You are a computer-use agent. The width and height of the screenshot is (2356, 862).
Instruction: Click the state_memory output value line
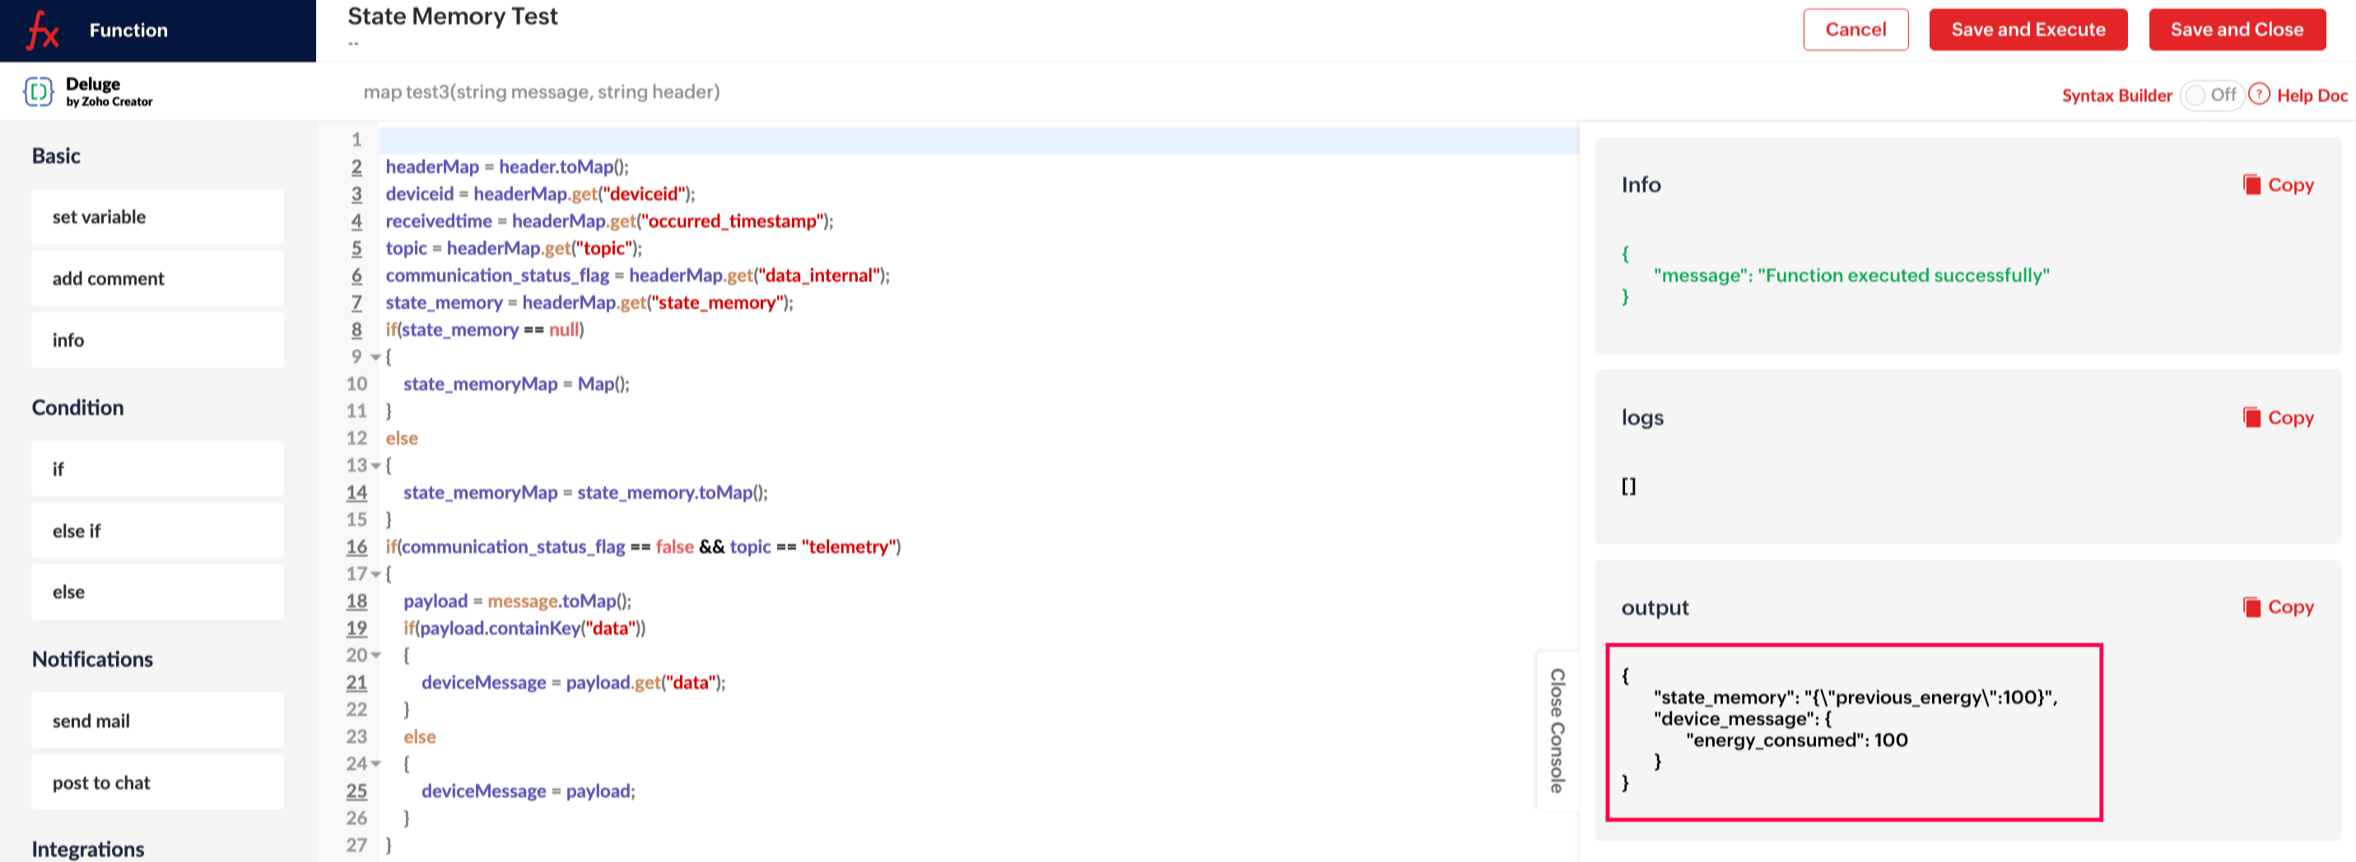(x=1855, y=697)
